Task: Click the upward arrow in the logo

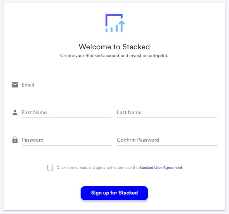Action: [122, 26]
